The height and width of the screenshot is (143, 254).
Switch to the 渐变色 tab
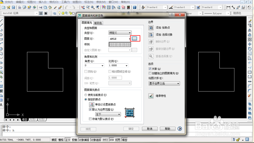pyautogui.click(x=98, y=23)
